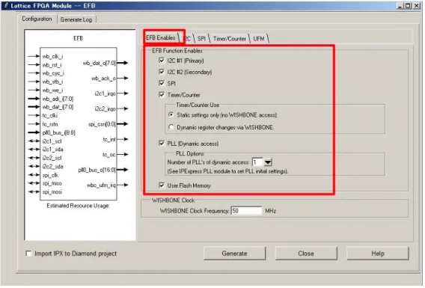Uncheck the SPI function enable
The image size is (425, 288).
tap(162, 83)
